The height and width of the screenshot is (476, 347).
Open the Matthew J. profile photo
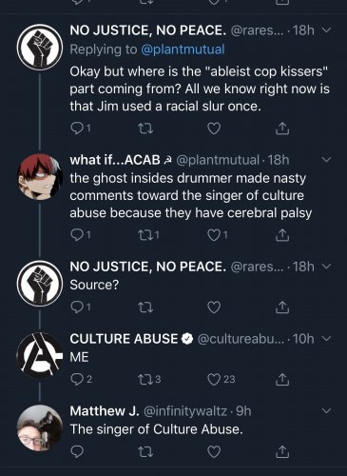click(x=40, y=427)
